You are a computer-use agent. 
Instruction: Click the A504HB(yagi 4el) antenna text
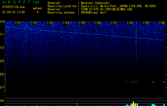[94, 12]
